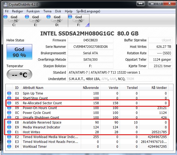Click the Nåverende column header
The height and width of the screenshot is (155, 177).
(x=91, y=88)
